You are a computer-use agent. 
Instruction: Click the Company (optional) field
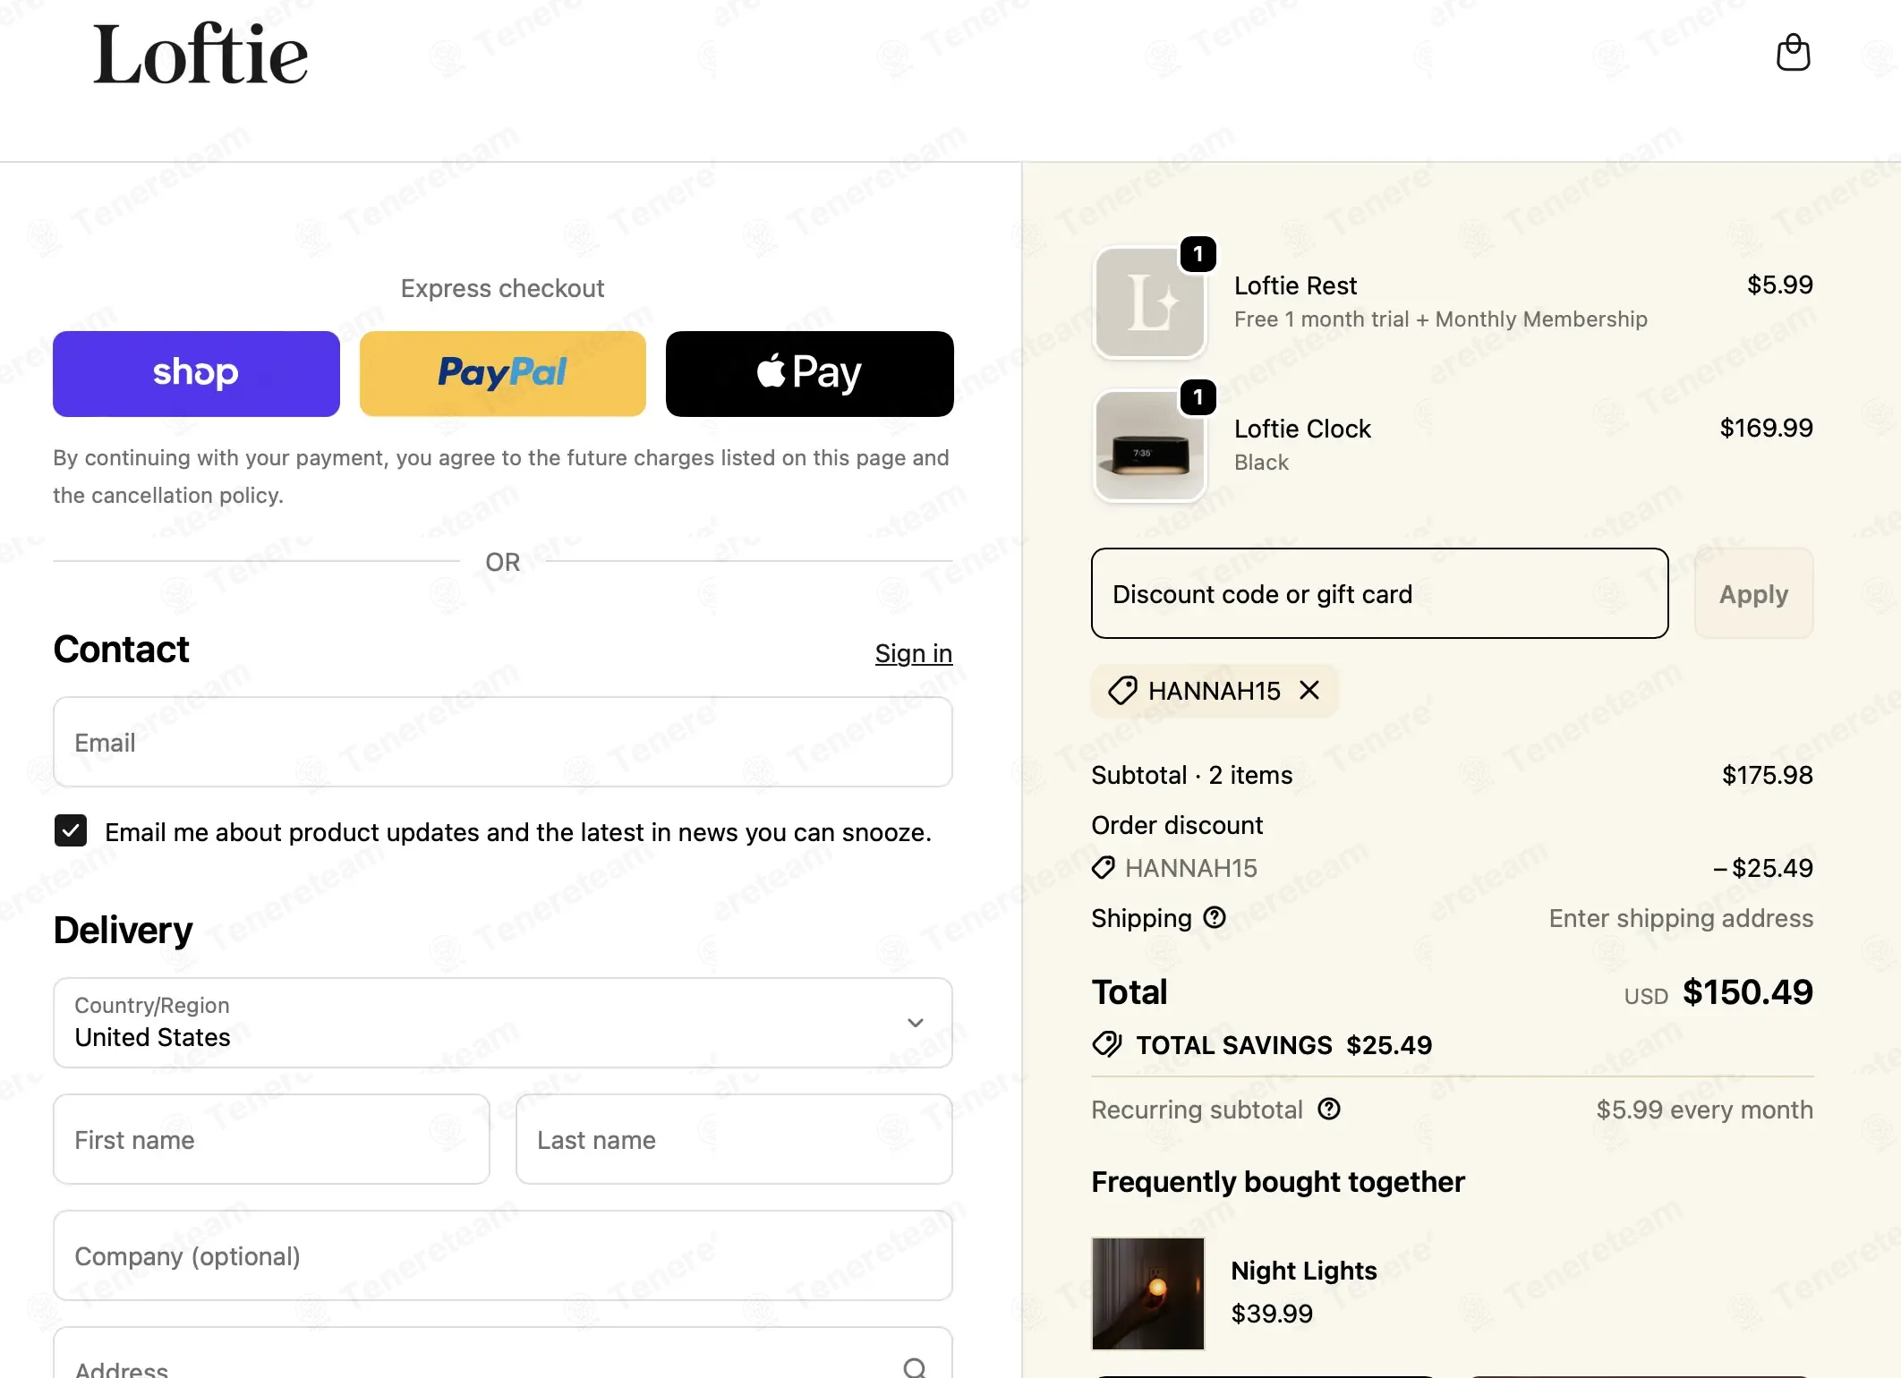tap(503, 1255)
